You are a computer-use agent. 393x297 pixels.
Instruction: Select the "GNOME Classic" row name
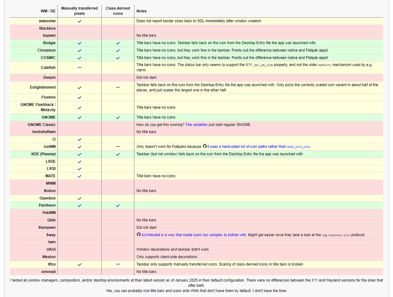(42, 125)
